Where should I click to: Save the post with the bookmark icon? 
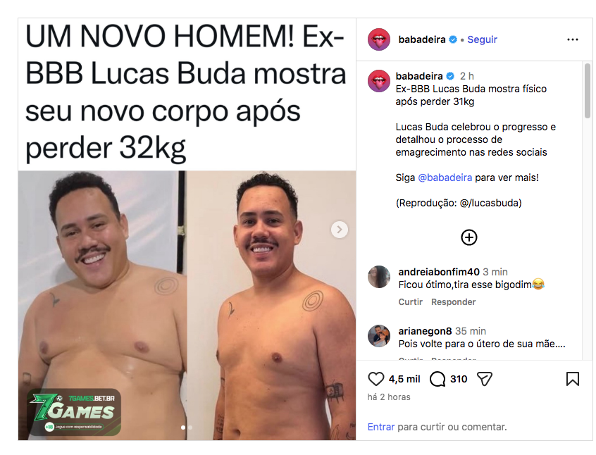coord(573,379)
